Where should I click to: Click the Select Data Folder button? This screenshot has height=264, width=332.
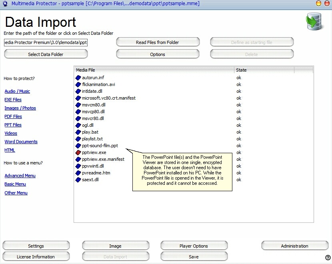[x=46, y=54]
